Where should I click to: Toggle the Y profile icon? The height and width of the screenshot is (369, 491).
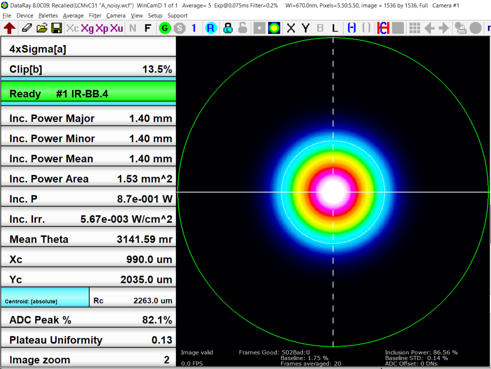[306, 28]
